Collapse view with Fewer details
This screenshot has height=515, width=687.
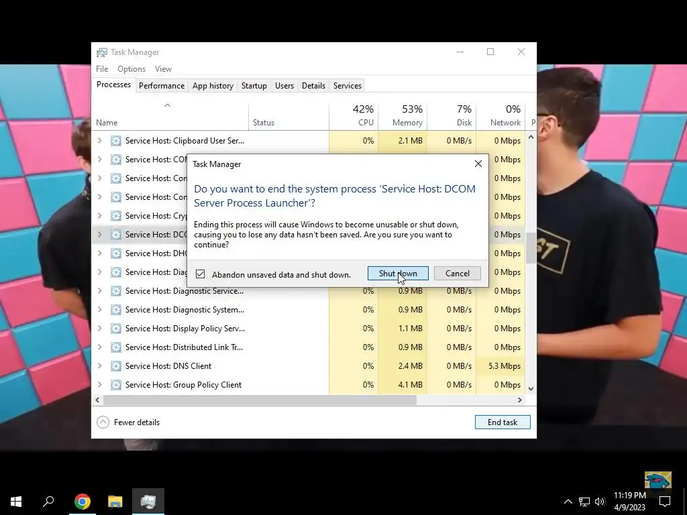click(x=128, y=422)
